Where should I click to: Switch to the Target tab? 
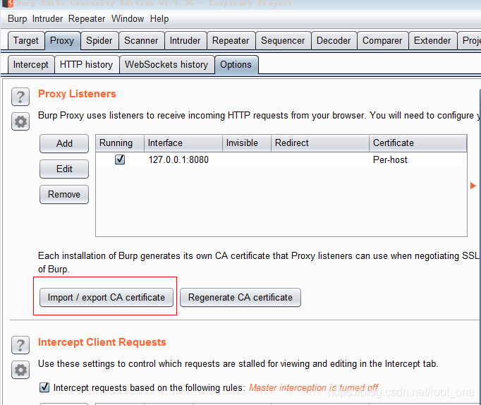(x=26, y=40)
